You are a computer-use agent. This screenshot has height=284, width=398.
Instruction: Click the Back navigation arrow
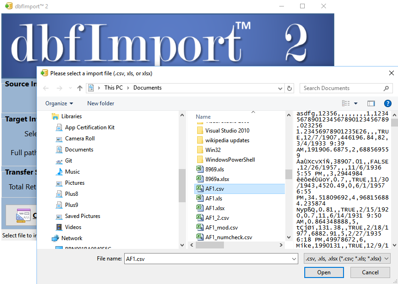tap(46, 88)
